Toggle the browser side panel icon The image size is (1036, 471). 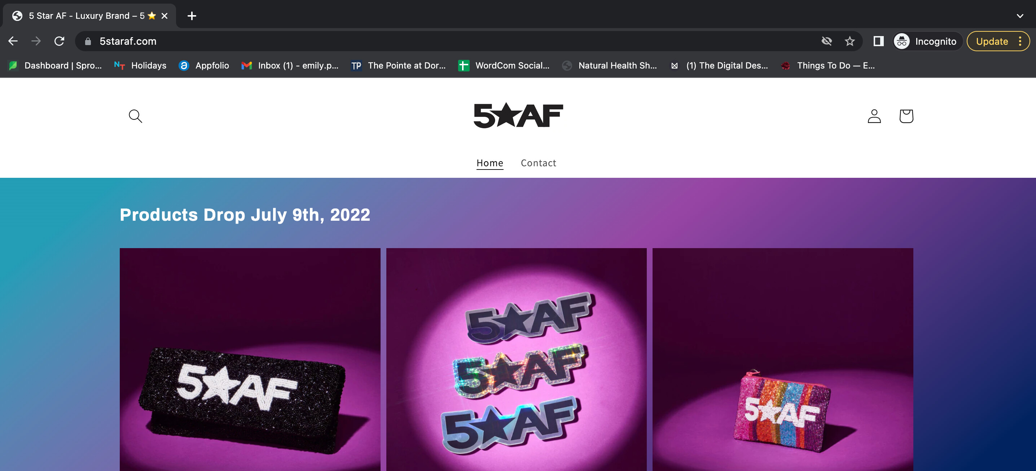[878, 41]
